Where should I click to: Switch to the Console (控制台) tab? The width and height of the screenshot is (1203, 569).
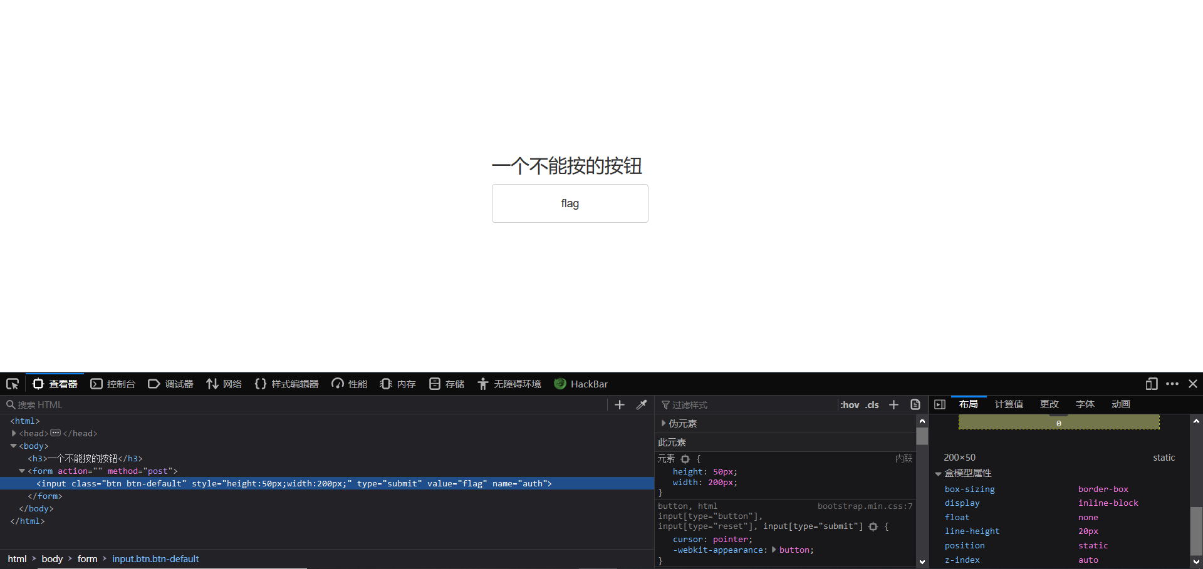pyautogui.click(x=113, y=384)
